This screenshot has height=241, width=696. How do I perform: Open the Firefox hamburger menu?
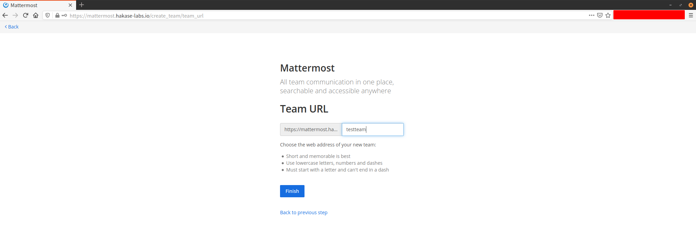[691, 15]
